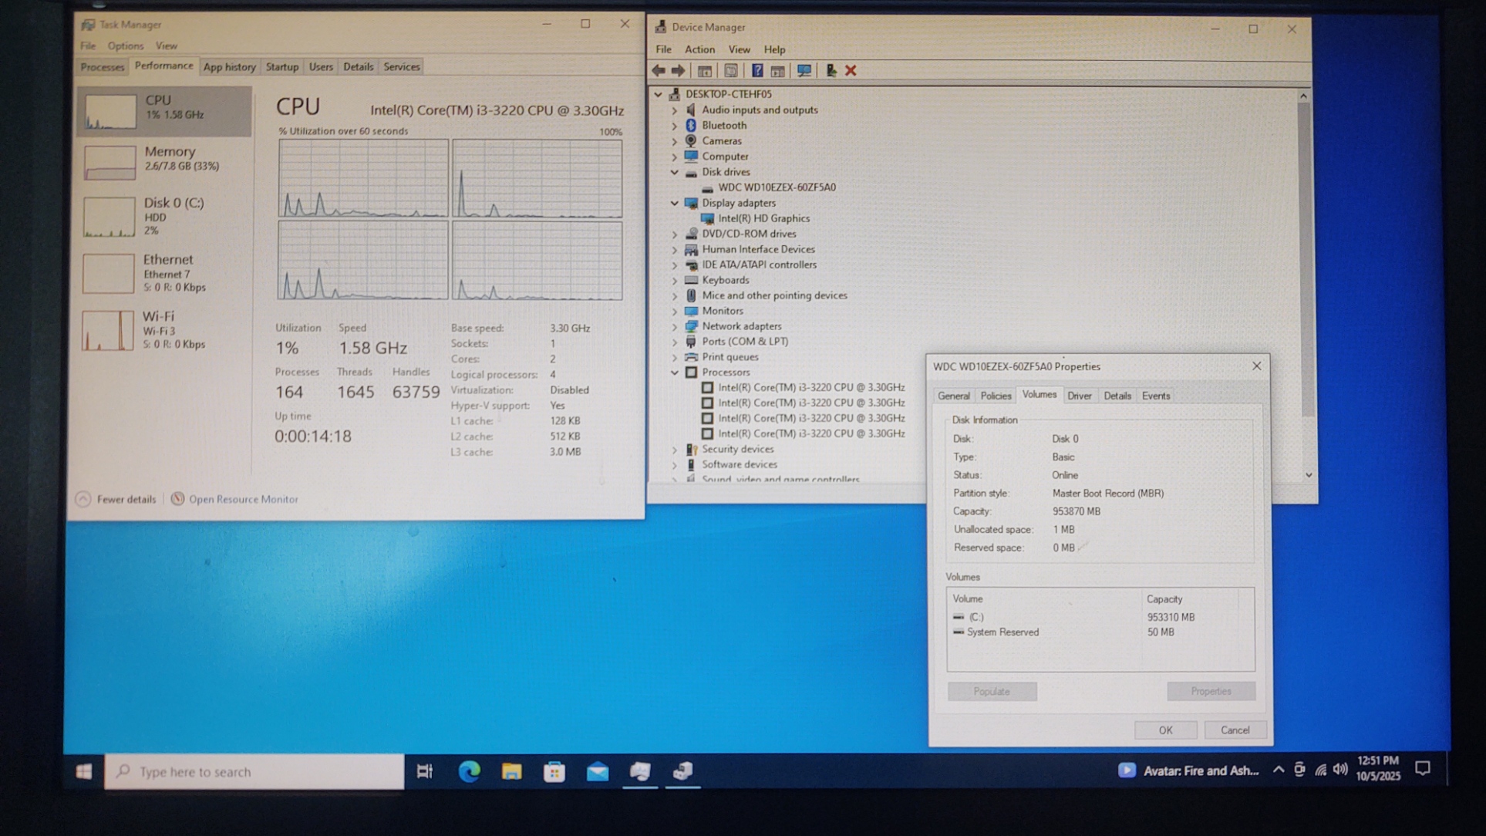Click the Back arrow in Device Manager
The height and width of the screenshot is (836, 1486).
pos(659,71)
